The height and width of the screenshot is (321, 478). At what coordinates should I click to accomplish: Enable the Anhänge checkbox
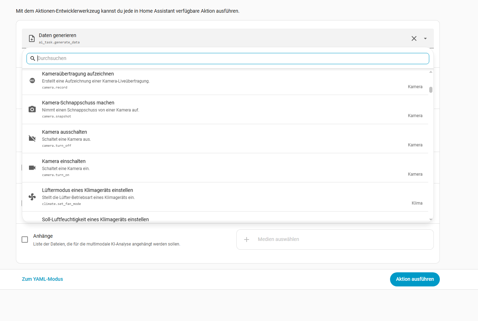tap(25, 240)
